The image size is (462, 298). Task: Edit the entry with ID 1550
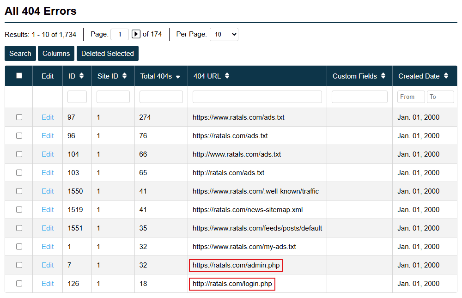48,191
